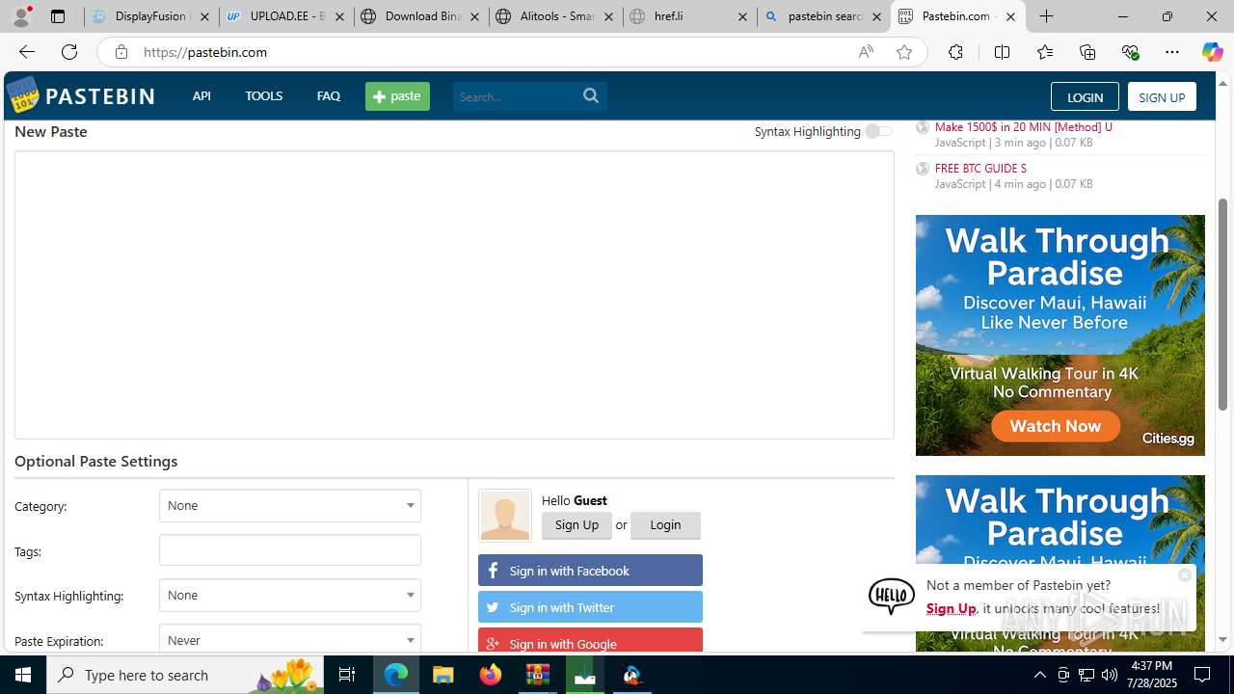The height and width of the screenshot is (694, 1234).
Task: Open WinRAR from taskbar
Action: coord(537,675)
